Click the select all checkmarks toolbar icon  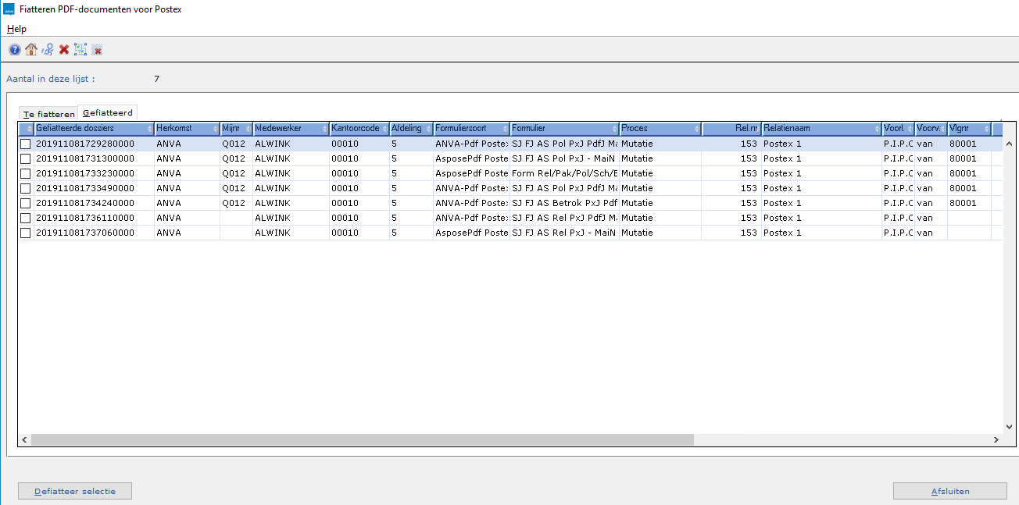pyautogui.click(x=80, y=50)
